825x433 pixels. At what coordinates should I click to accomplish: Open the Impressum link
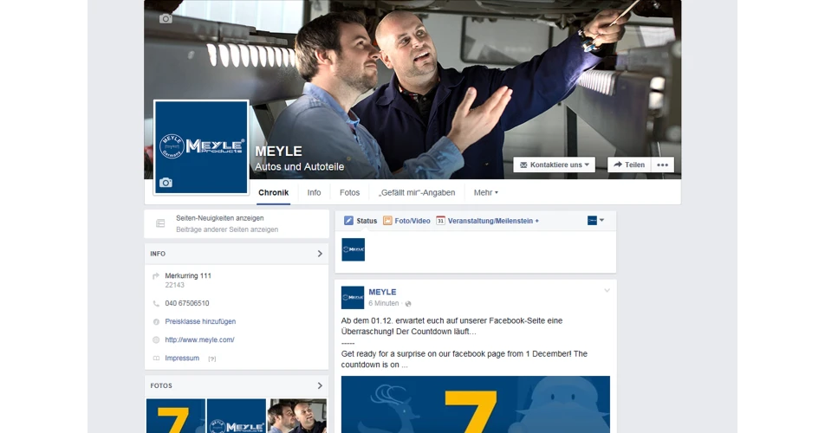point(182,359)
